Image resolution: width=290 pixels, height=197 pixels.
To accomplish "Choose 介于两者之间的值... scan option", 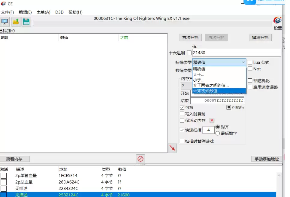I will 219,85.
